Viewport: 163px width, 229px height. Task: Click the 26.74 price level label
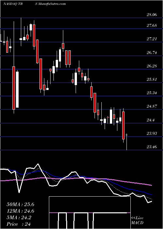point(152,53)
